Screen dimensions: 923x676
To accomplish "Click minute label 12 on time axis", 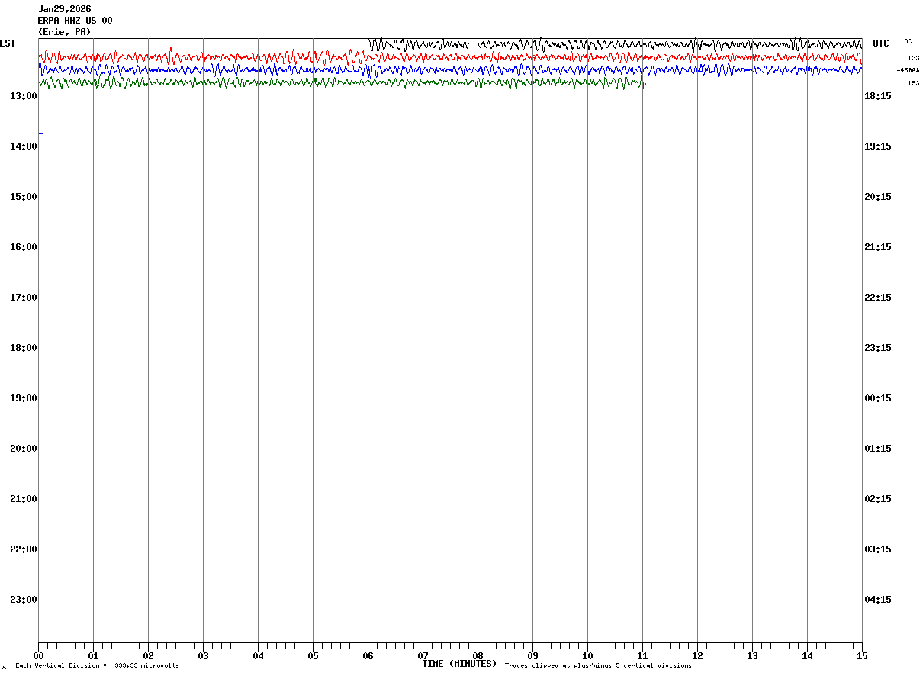I will tap(697, 655).
